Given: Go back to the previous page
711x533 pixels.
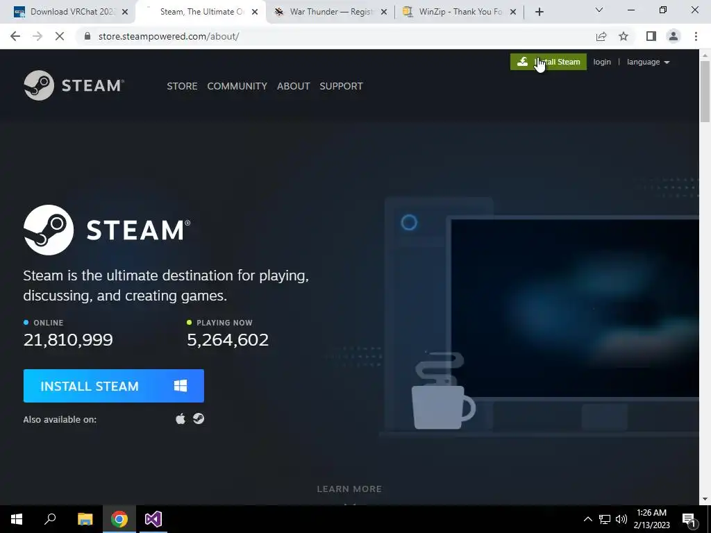Looking at the screenshot, I should pyautogui.click(x=15, y=36).
